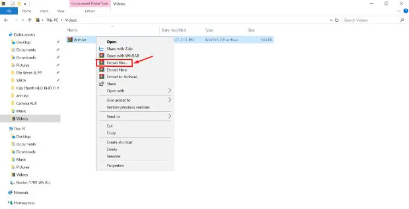Click the Archive ZIP file icon
Screen dimensions: 409x209
[70, 40]
